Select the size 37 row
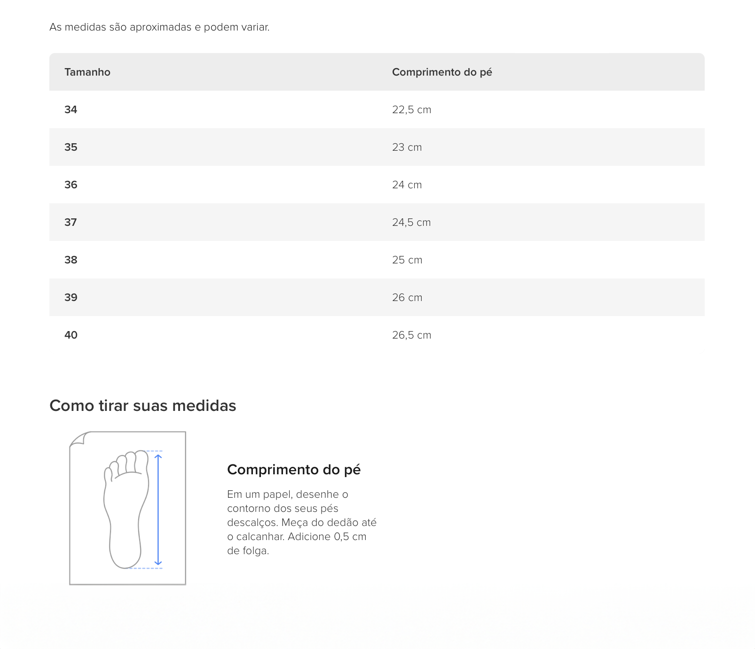This screenshot has height=649, width=755. pyautogui.click(x=377, y=222)
